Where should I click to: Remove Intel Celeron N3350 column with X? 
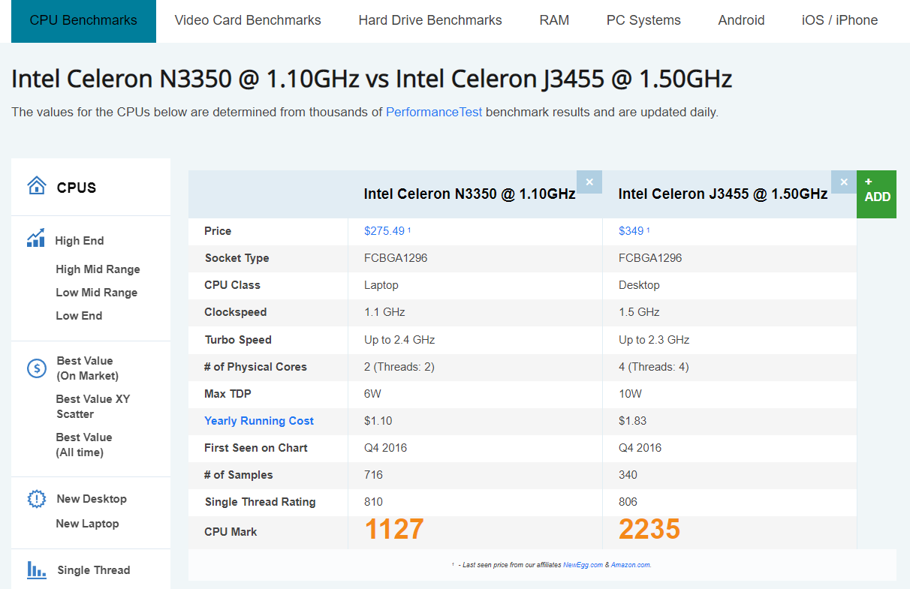(x=589, y=182)
